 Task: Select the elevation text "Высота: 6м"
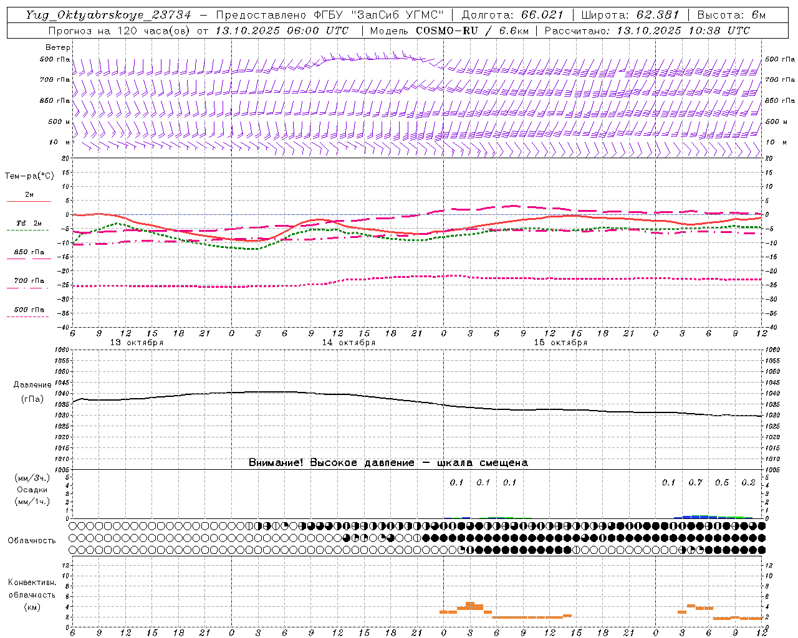tap(731, 15)
